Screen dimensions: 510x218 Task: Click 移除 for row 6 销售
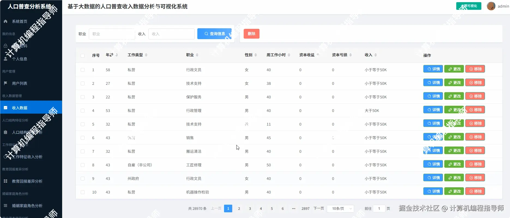pyautogui.click(x=475, y=137)
